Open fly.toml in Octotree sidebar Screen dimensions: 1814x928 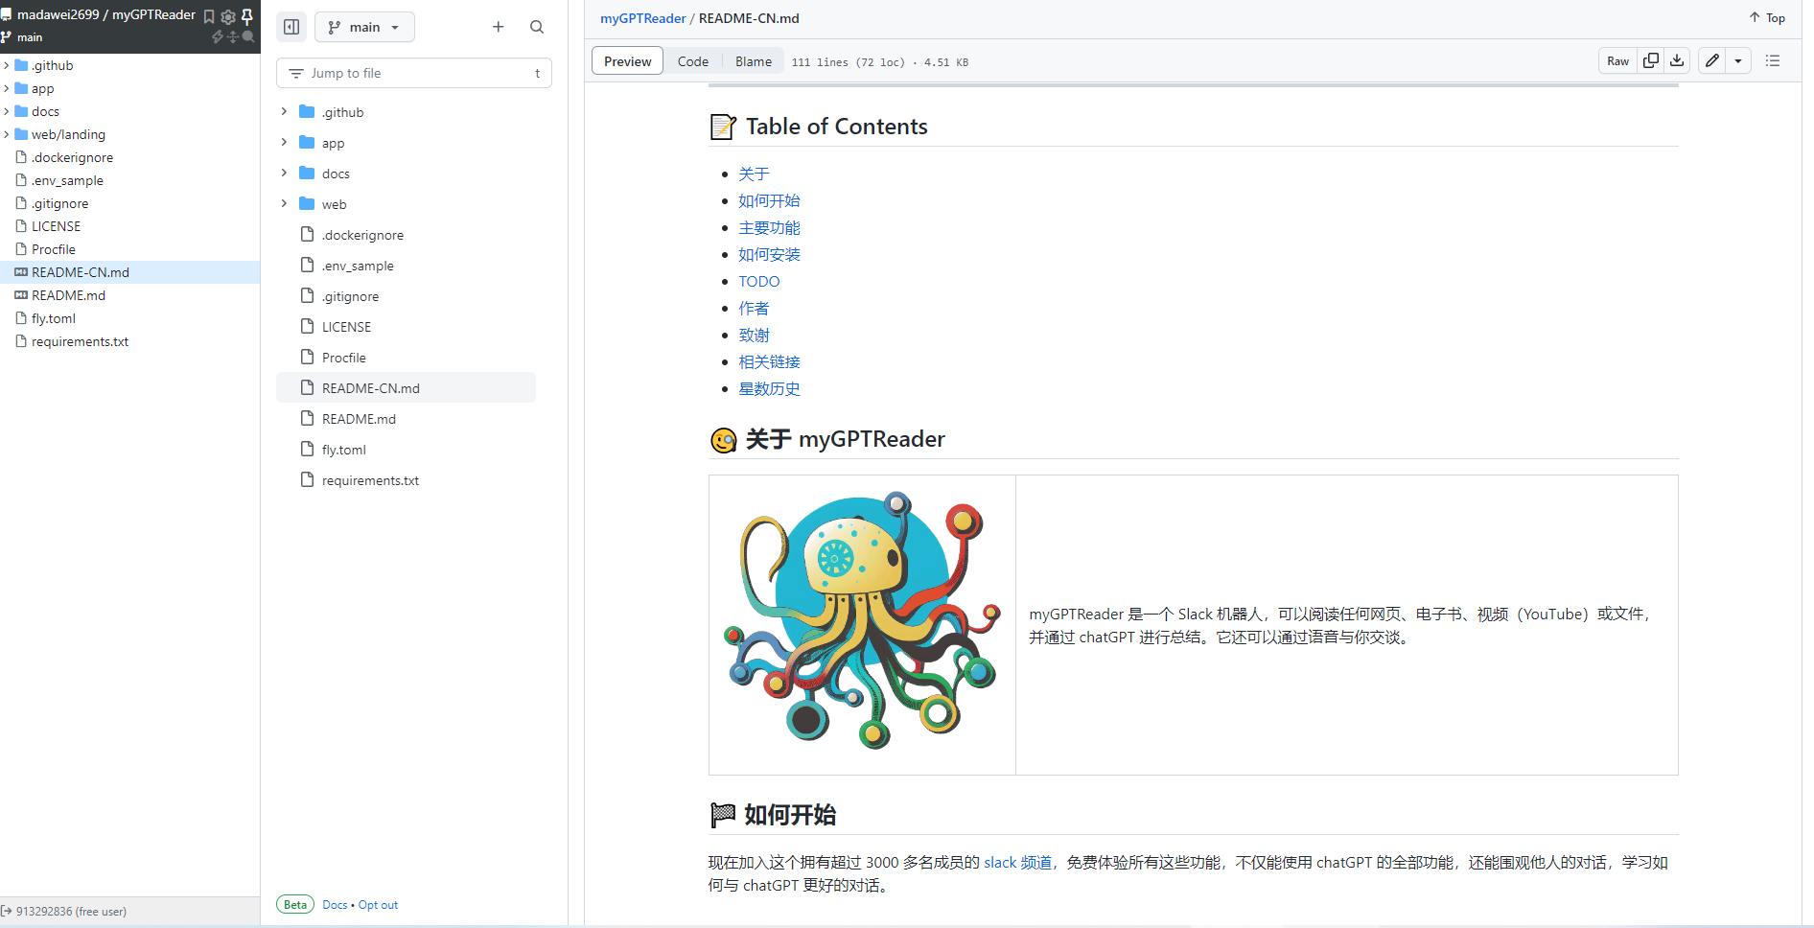[x=53, y=318]
